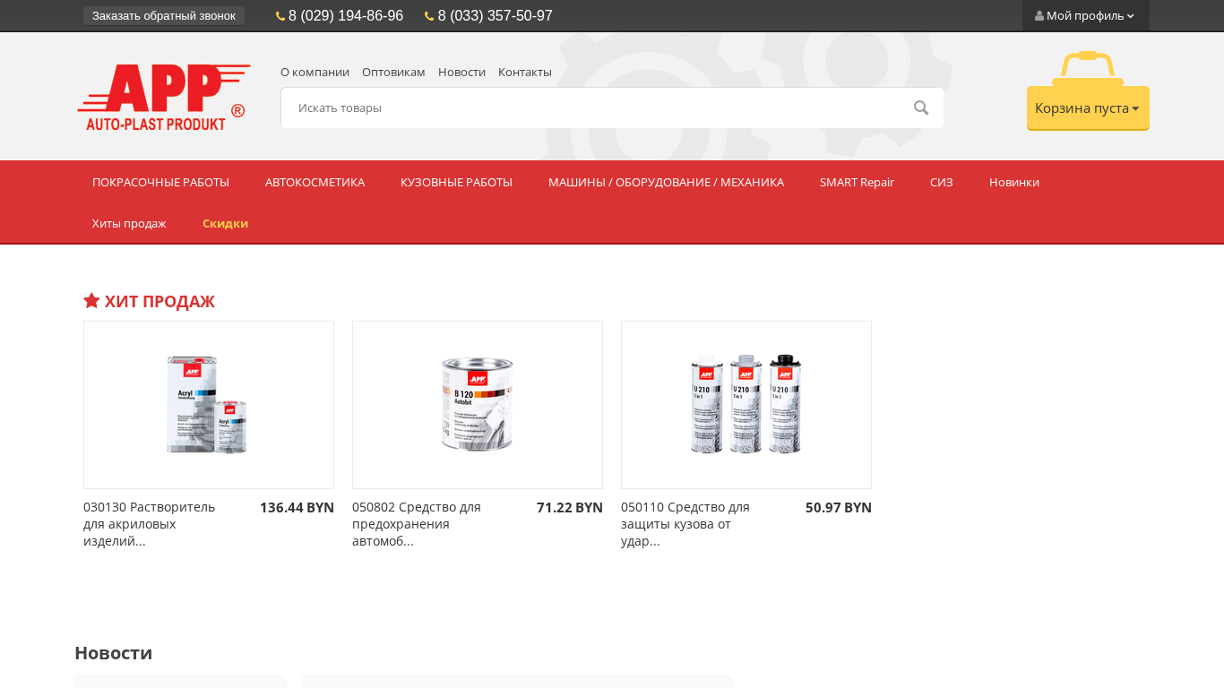Open the Acryl thinner product image
The image size is (1224, 688).
click(209, 405)
